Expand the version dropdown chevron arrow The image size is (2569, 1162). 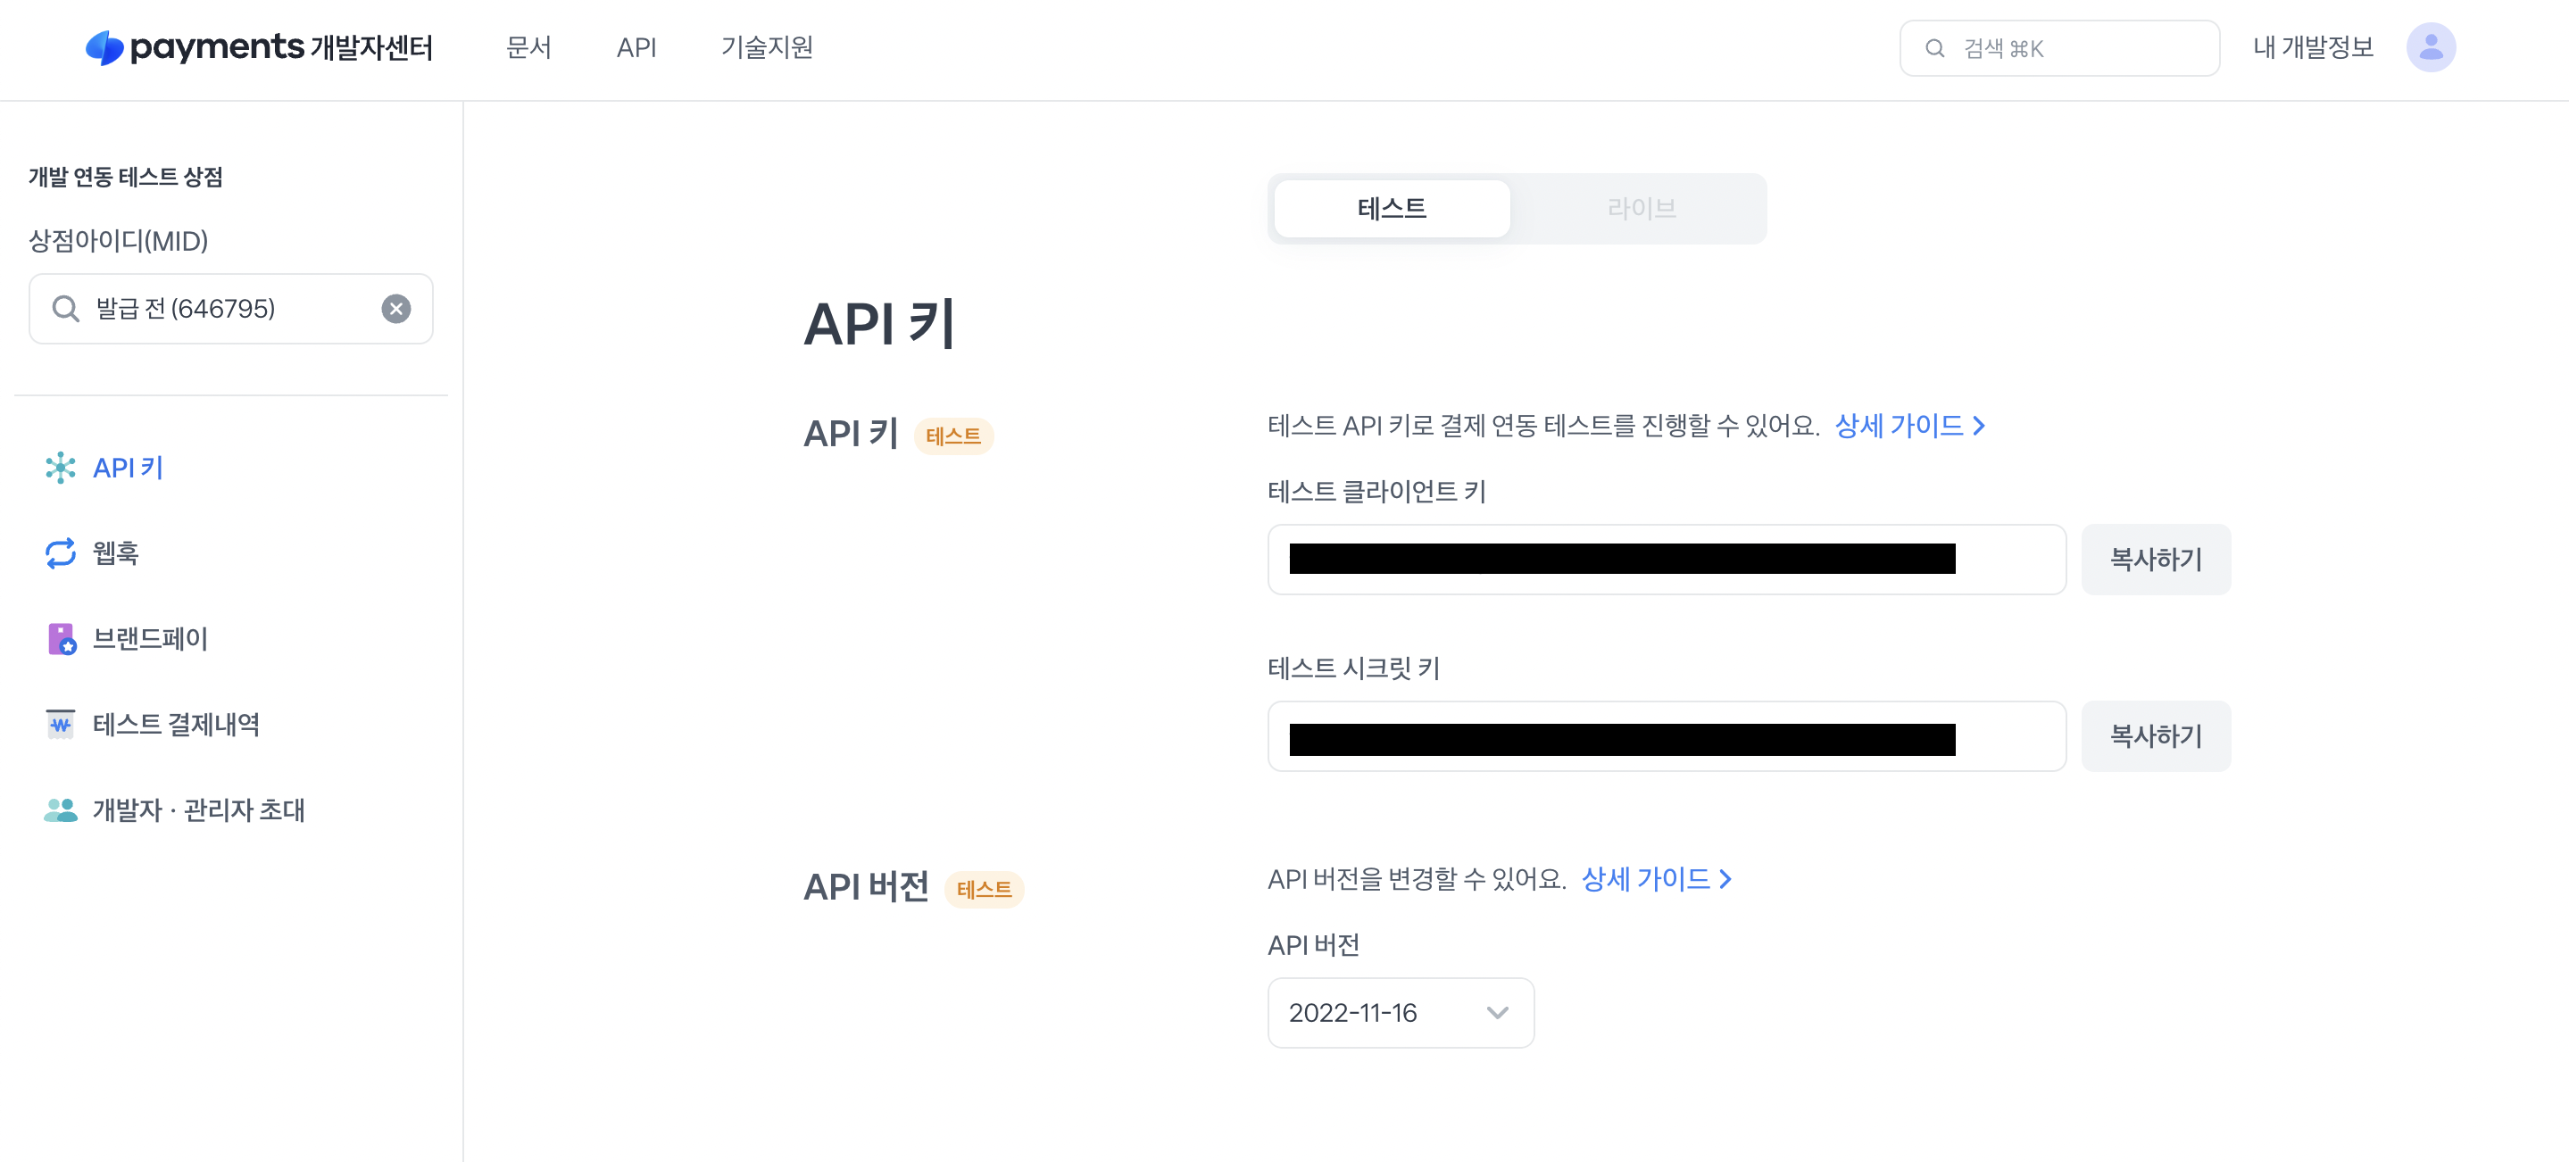1497,1013
